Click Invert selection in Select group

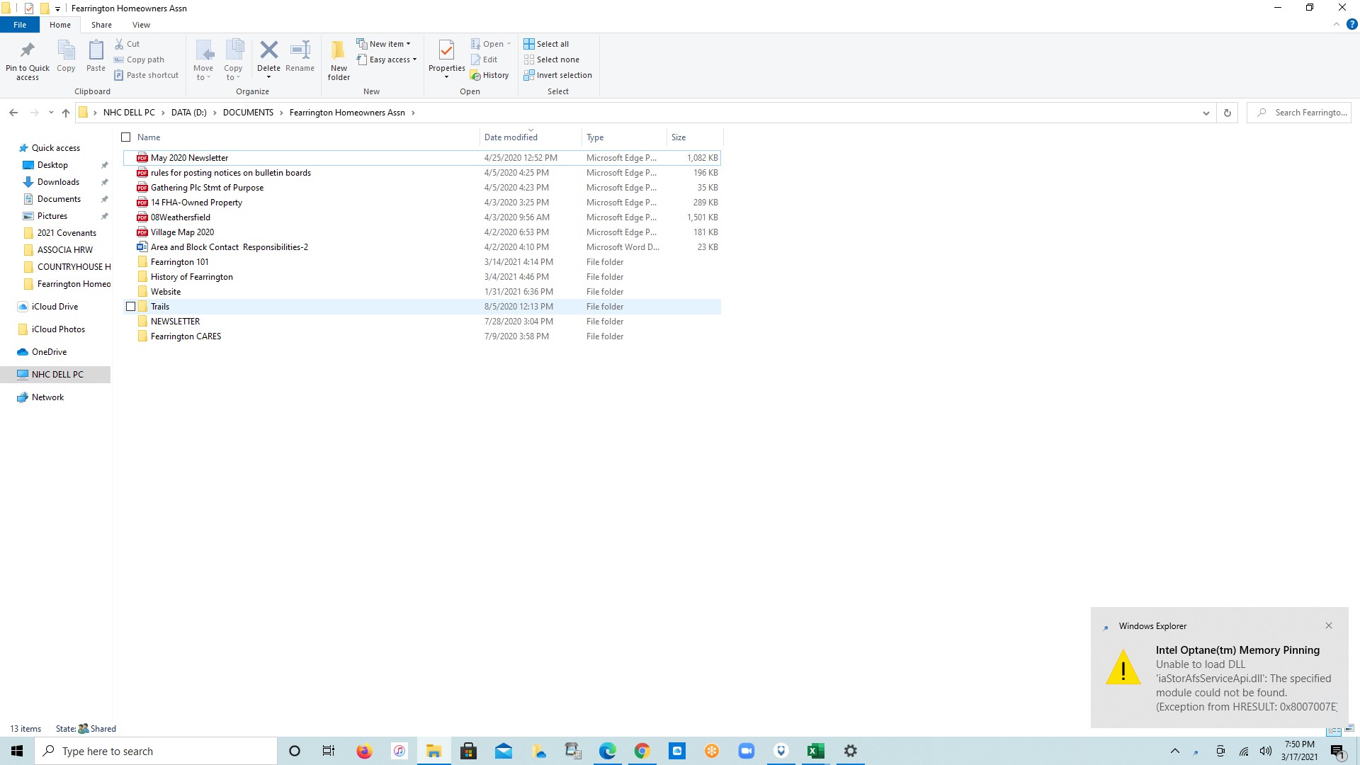point(557,75)
